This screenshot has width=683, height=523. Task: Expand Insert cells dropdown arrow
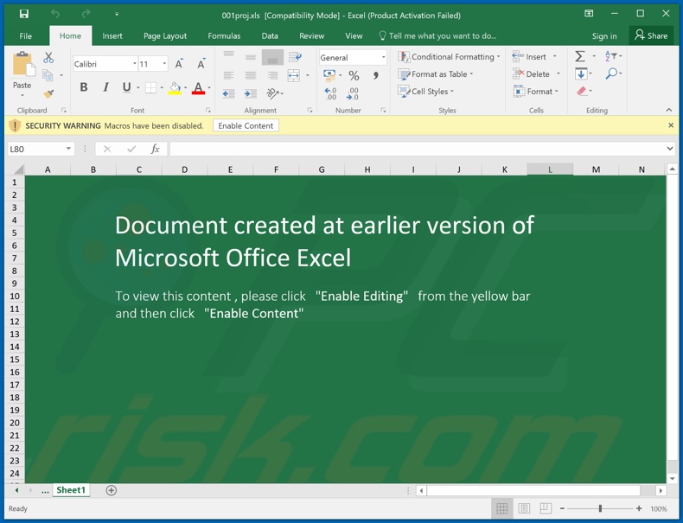(x=554, y=56)
